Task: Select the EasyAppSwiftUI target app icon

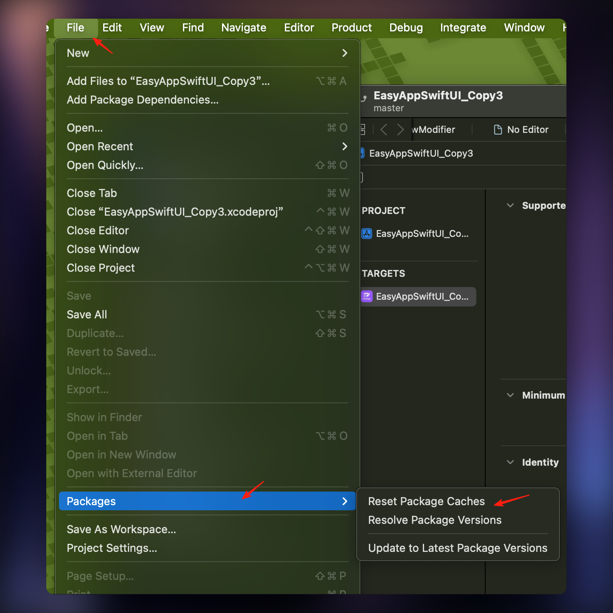Action: click(x=367, y=296)
